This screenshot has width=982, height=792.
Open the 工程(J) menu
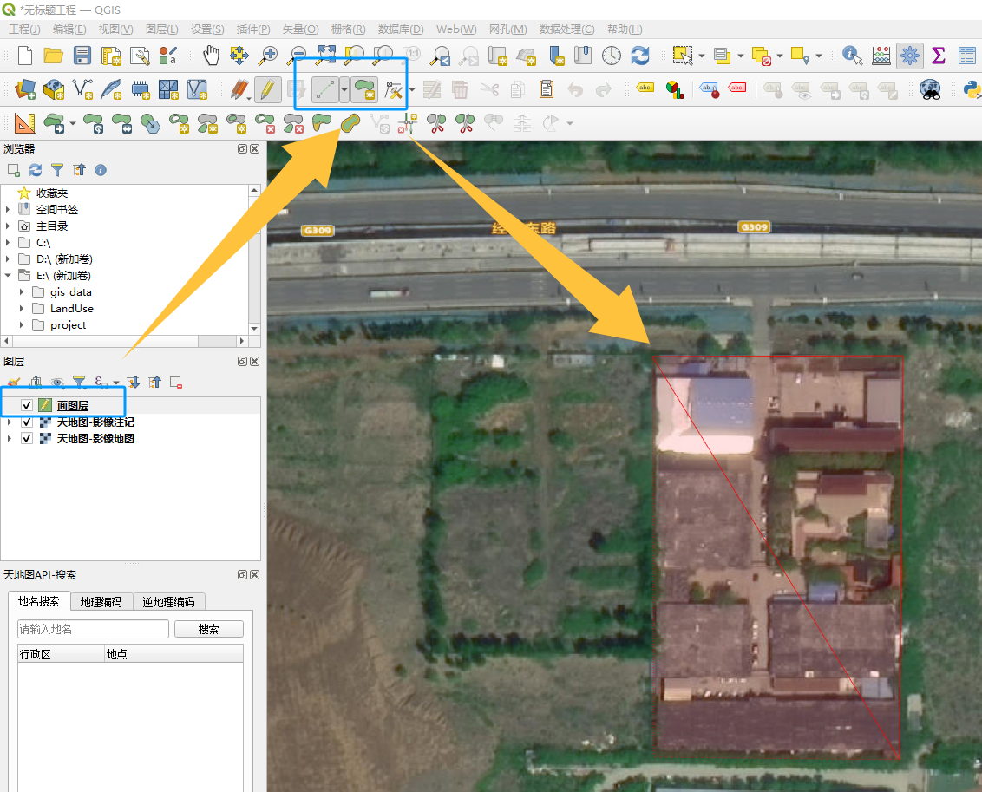pos(24,29)
